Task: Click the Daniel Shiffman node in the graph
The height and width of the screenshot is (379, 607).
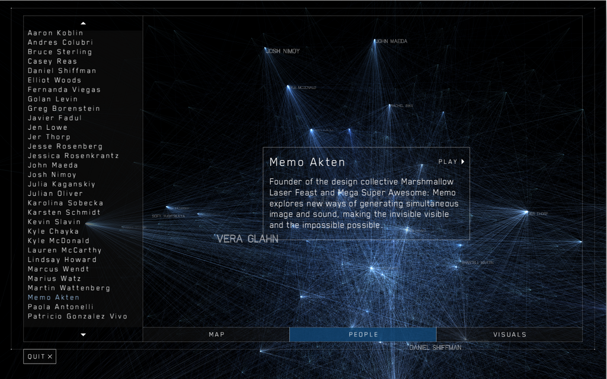Action: (435, 348)
